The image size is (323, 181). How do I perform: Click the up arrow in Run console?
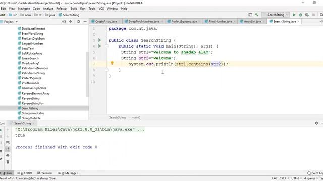coord(8,130)
